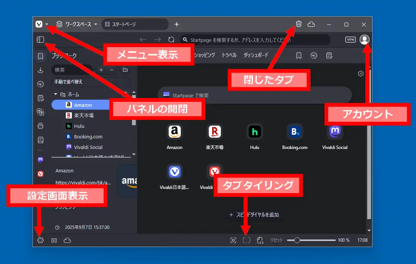Add new bookmark with plus button
Screen dimensions: 416x264
[x=101, y=70]
